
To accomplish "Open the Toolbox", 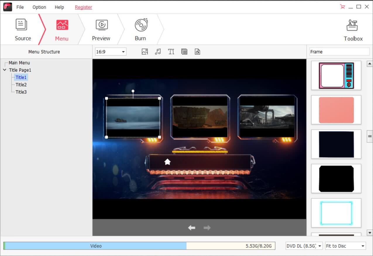I will pos(353,29).
